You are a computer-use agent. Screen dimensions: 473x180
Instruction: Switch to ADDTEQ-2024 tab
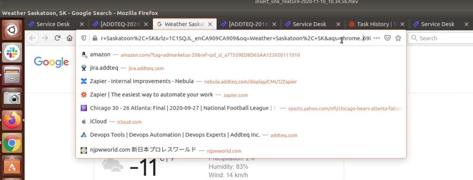(x=121, y=24)
